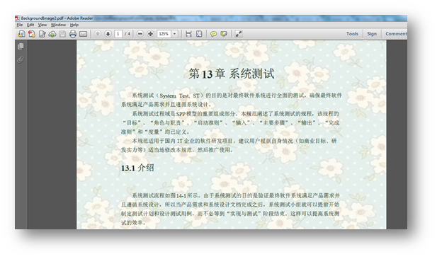Click the '13.1 介绍' heading text
The width and height of the screenshot is (437, 259).
pyautogui.click(x=137, y=168)
